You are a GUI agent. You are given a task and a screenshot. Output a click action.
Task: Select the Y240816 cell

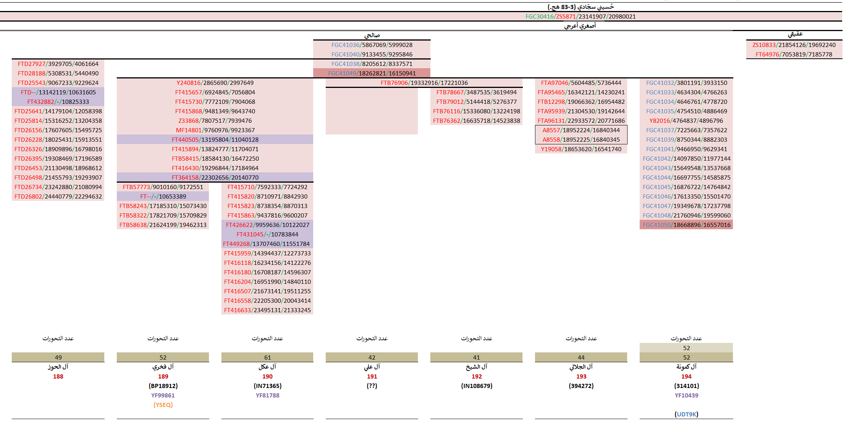[215, 83]
